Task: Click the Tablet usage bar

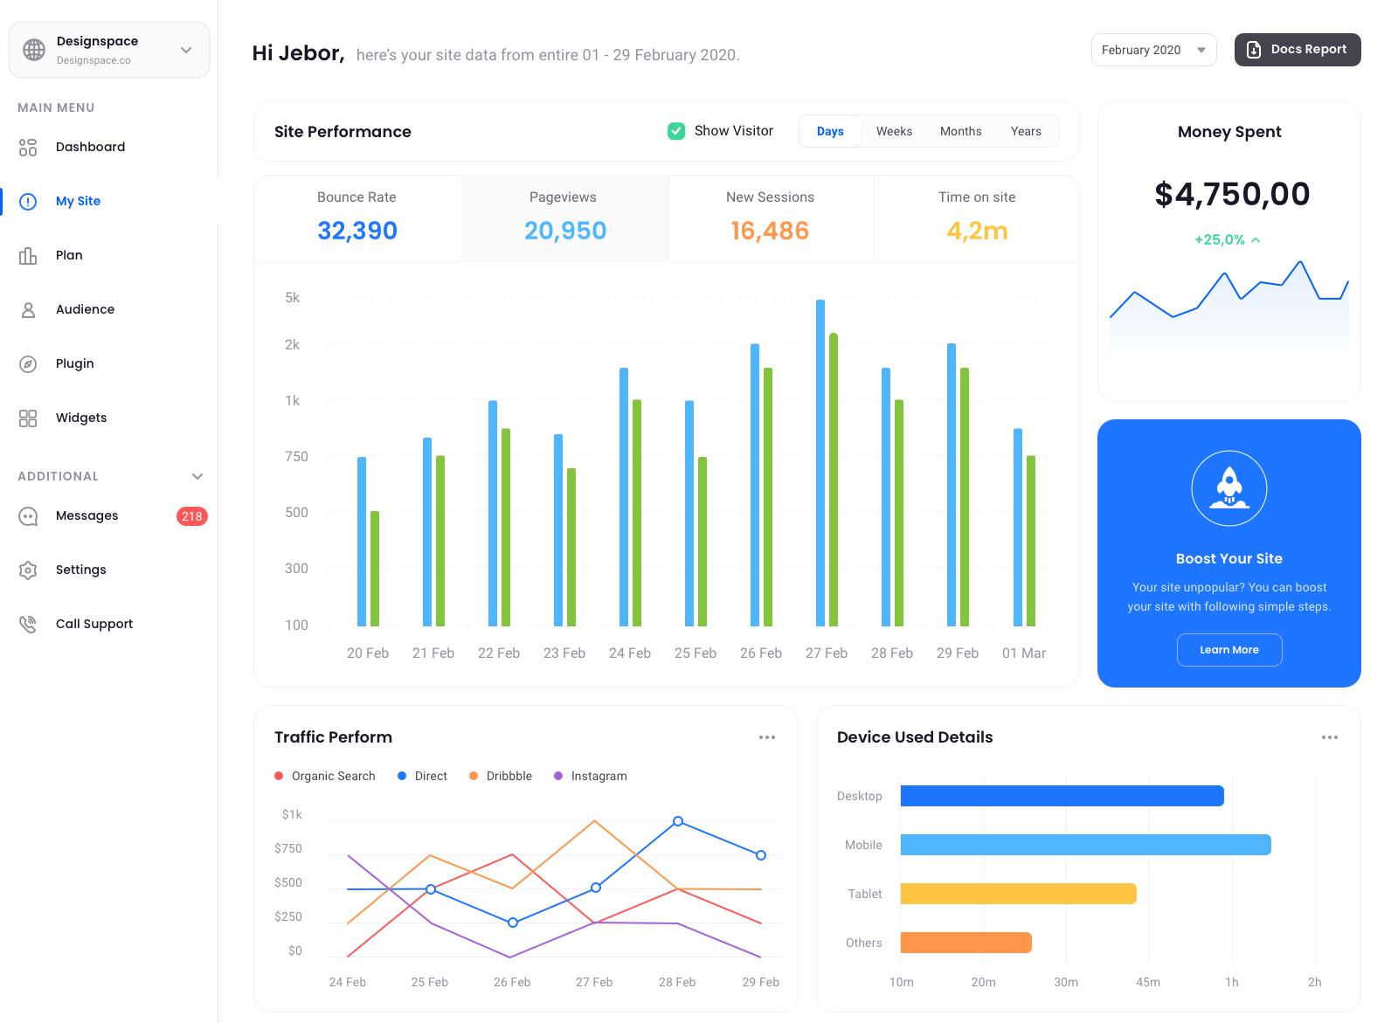Action: click(1018, 894)
